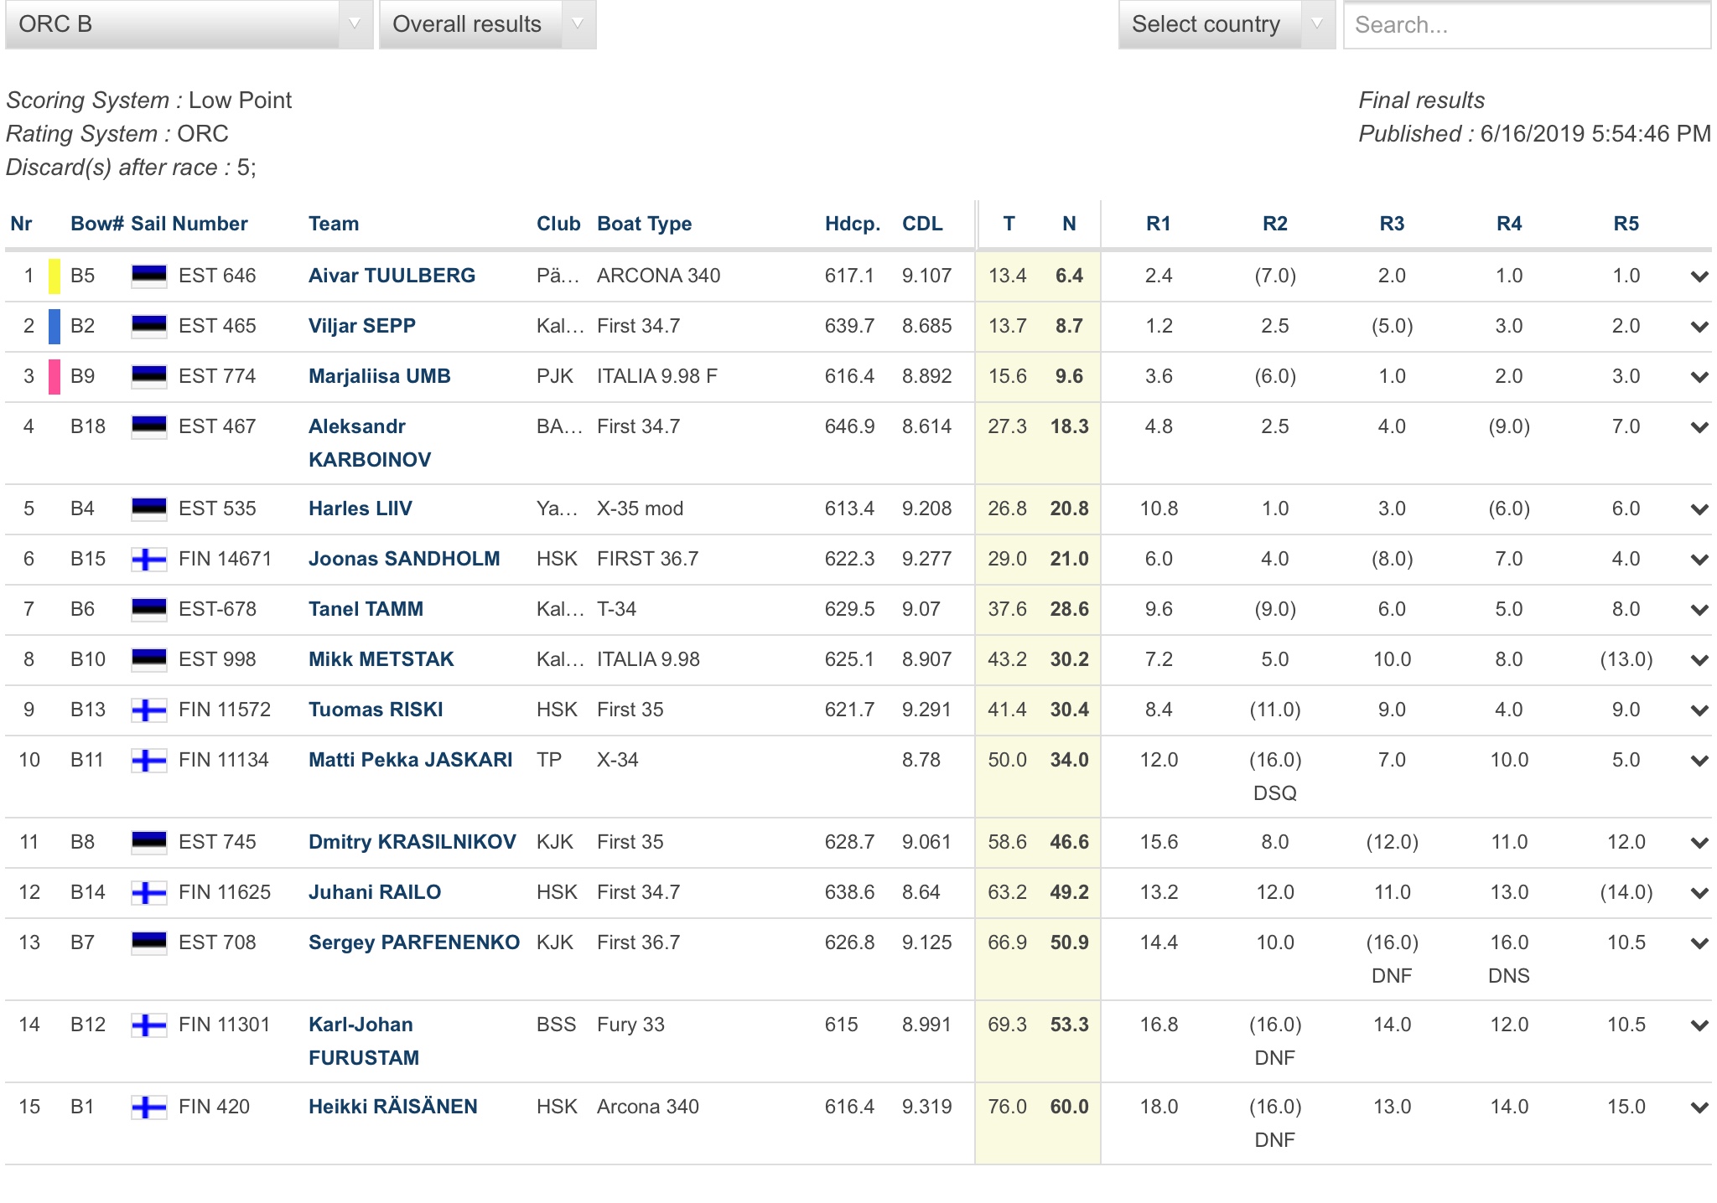
Task: Open the Select country dropdown
Action: pos(1226,24)
